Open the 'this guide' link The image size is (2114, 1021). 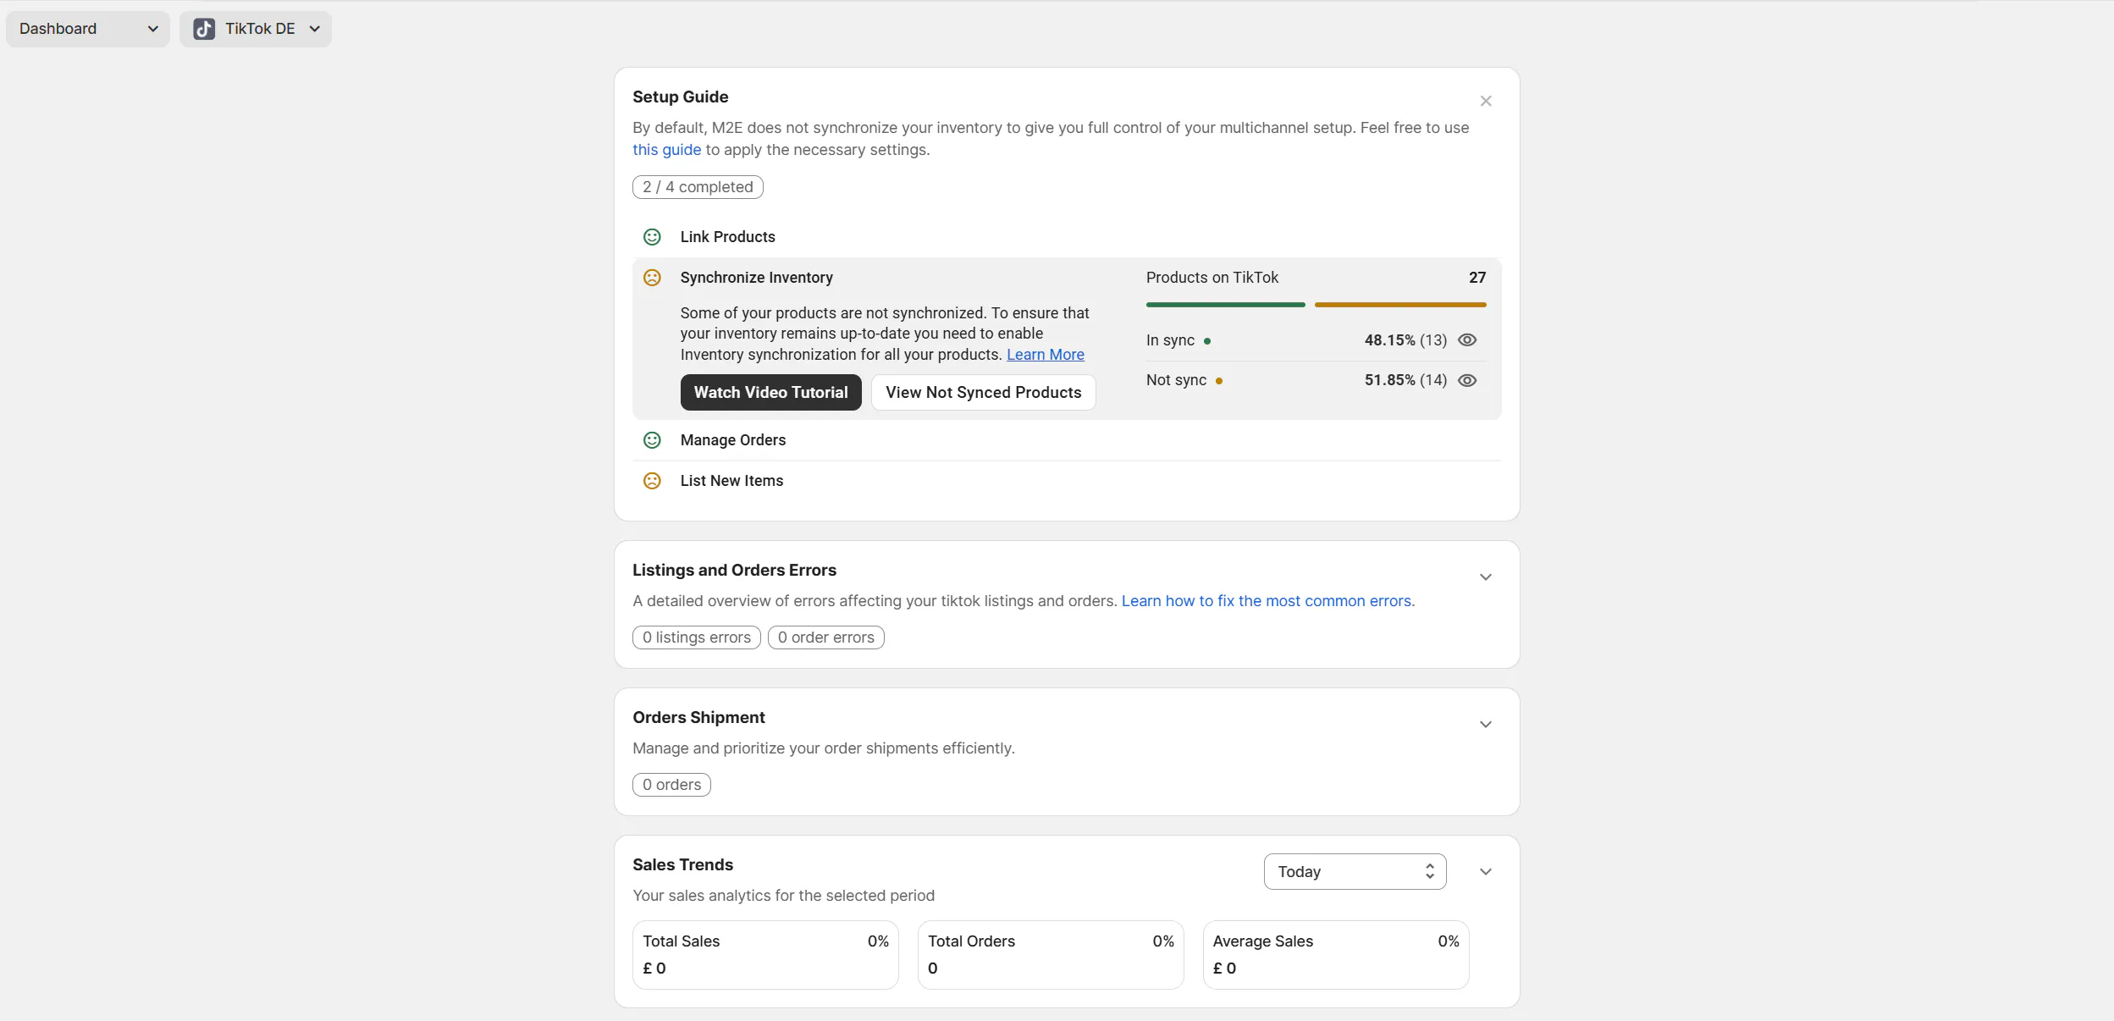coord(666,150)
